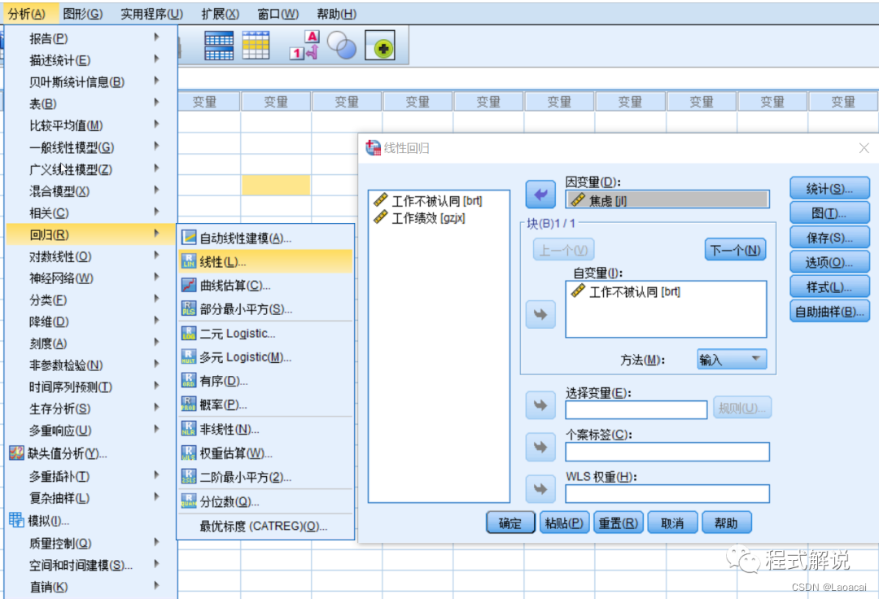Expand the 一般线性模型(G) submenu
The height and width of the screenshot is (599, 879).
[91, 147]
